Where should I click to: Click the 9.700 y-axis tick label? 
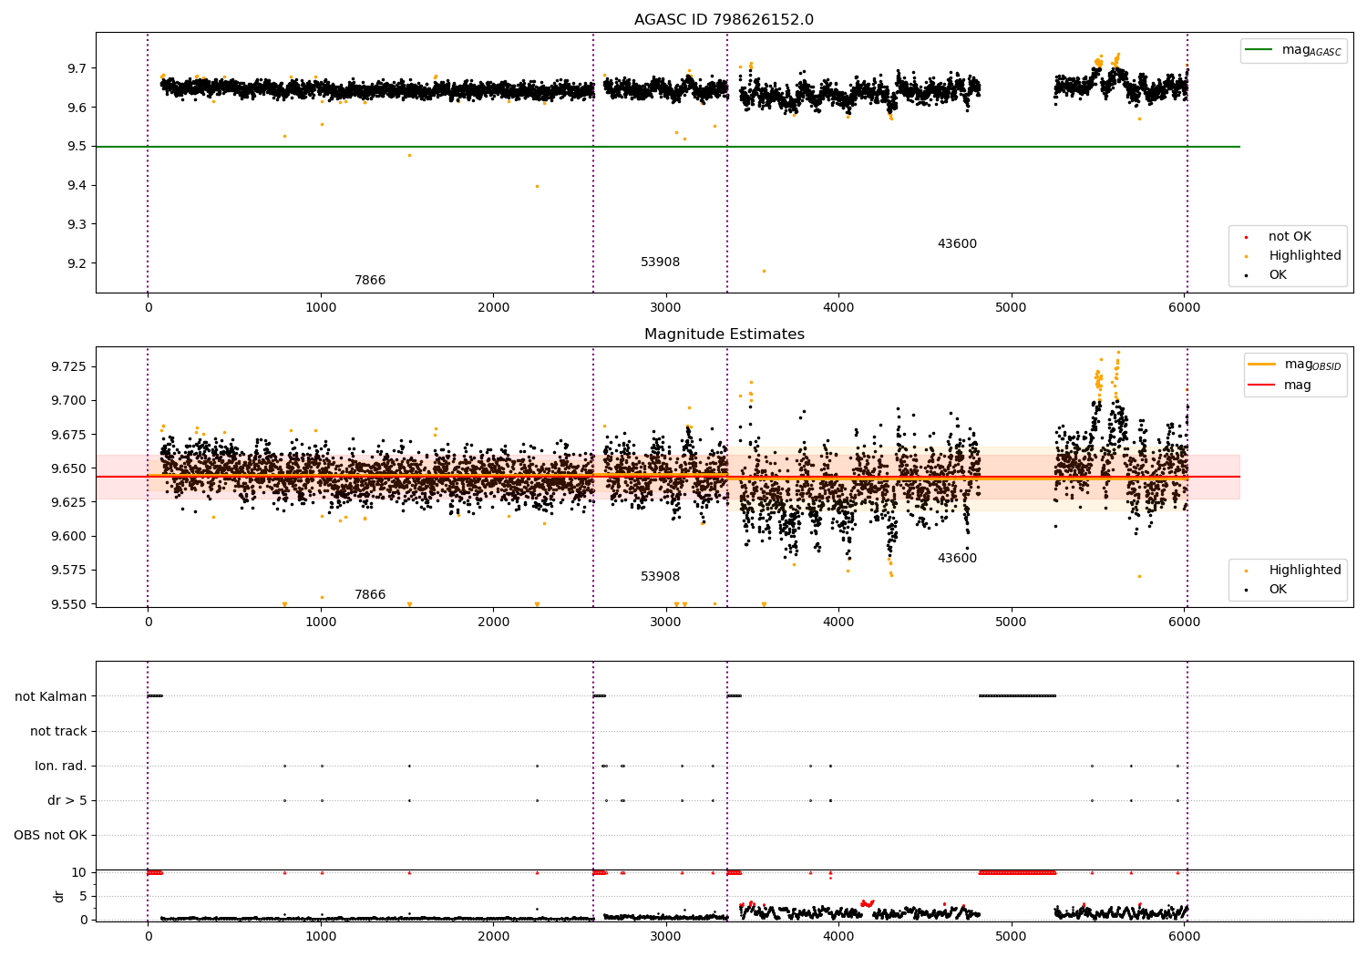point(70,400)
